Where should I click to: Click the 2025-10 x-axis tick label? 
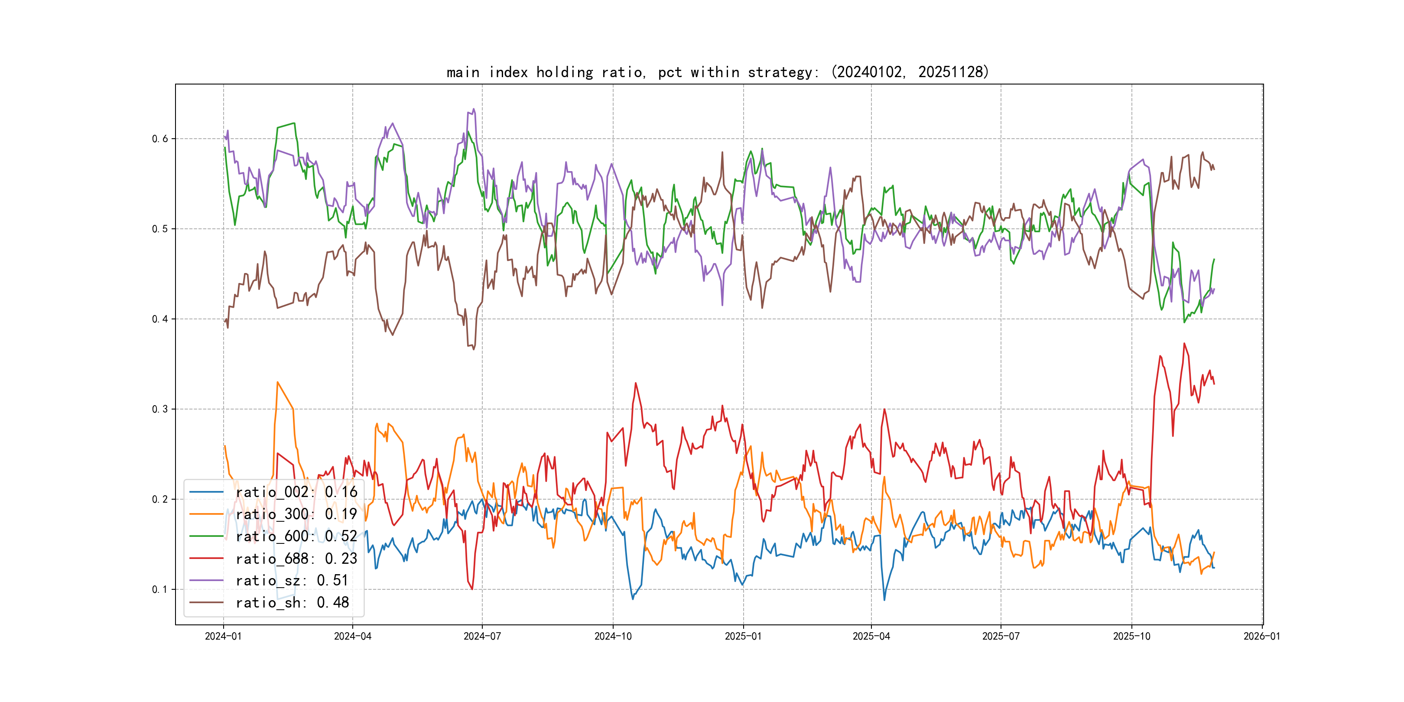tap(1131, 636)
